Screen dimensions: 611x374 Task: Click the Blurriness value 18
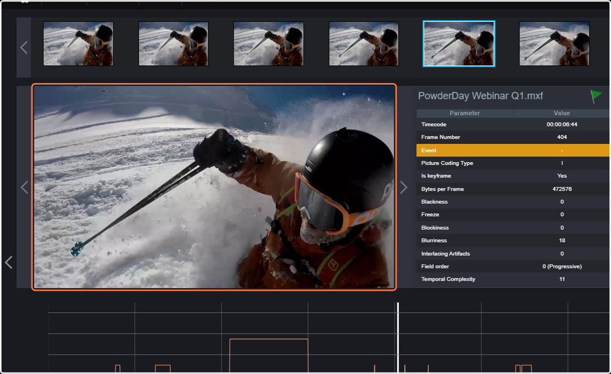click(x=562, y=241)
